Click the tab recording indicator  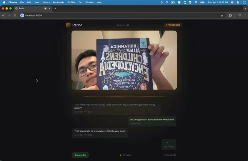(46, 8)
